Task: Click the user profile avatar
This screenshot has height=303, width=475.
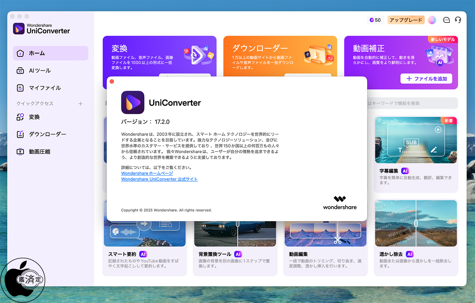Action: [x=432, y=20]
